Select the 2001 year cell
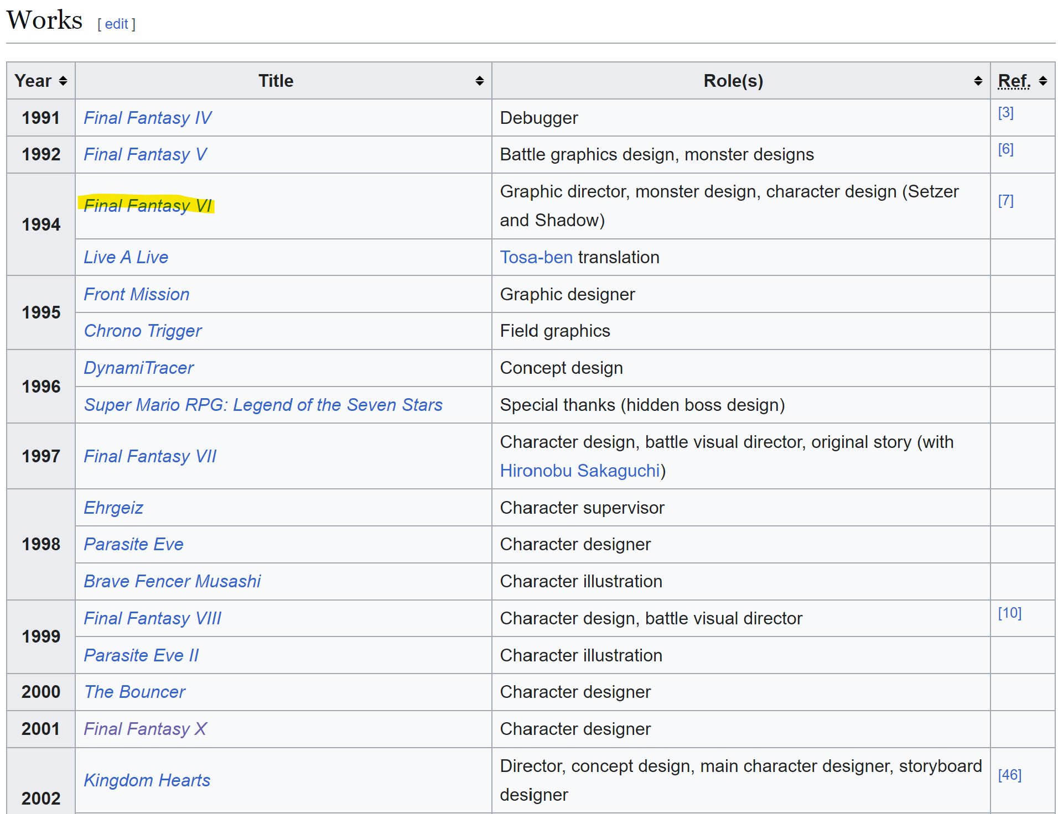Screen dimensions: 1058x814 (x=41, y=729)
